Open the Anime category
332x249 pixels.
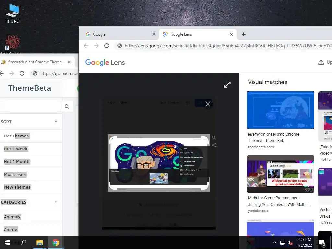(x=10, y=229)
